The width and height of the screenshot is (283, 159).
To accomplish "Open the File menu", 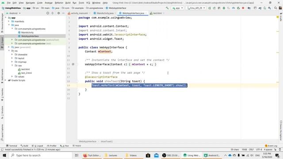I will [9, 3].
